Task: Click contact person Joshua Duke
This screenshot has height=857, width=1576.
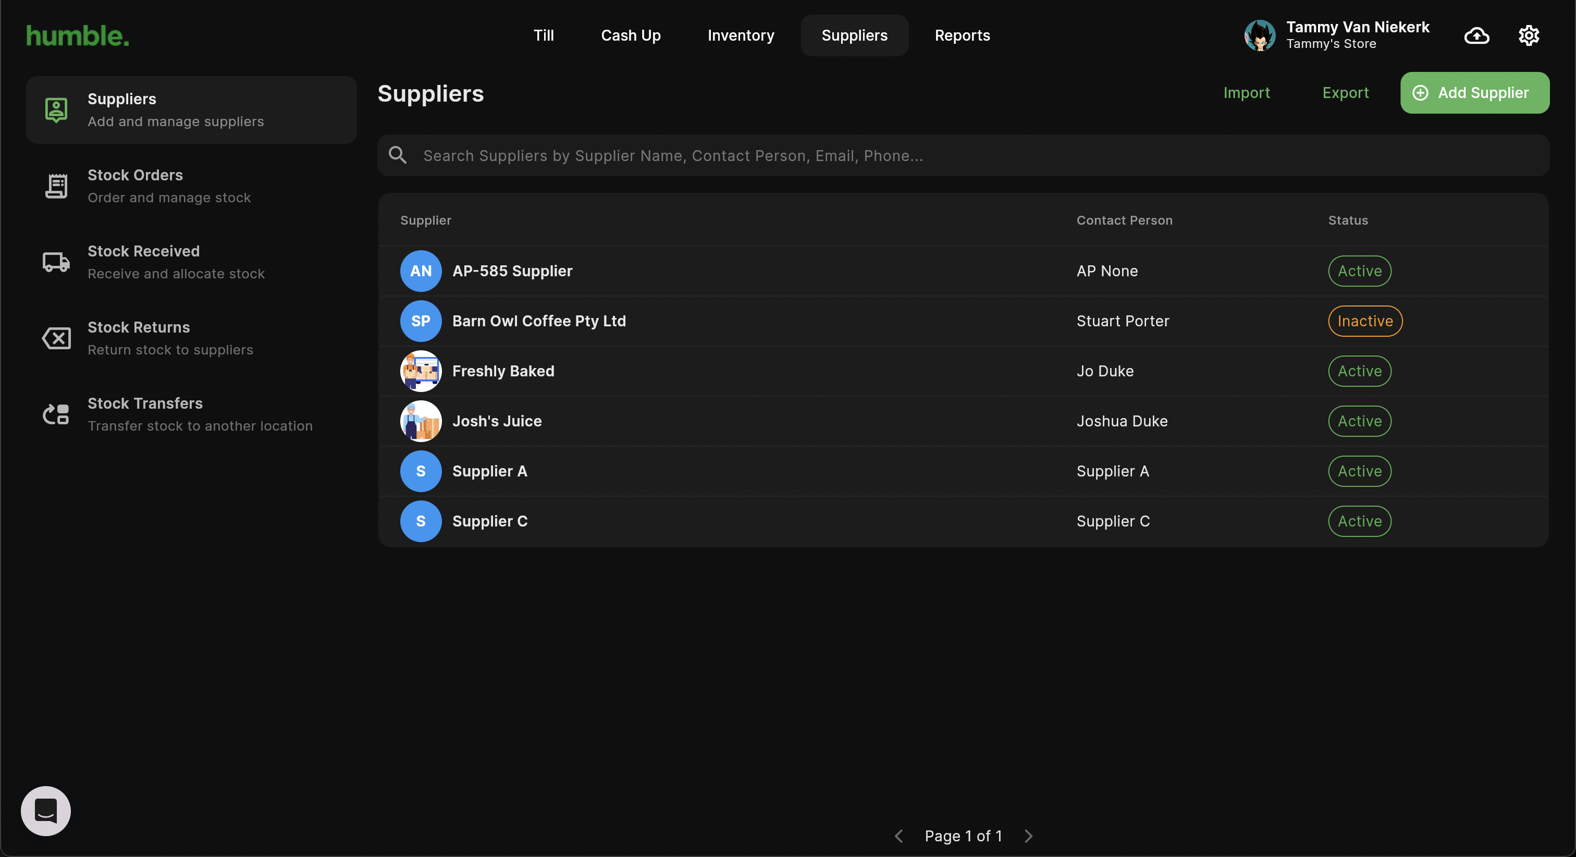Action: pyautogui.click(x=1122, y=421)
